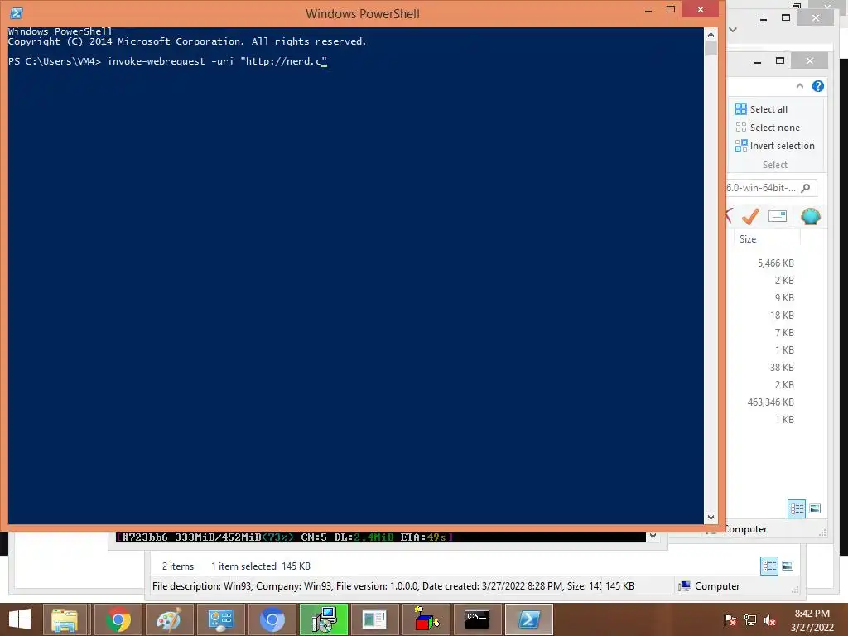Click the PowerShell scrollbar up arrow

(711, 35)
